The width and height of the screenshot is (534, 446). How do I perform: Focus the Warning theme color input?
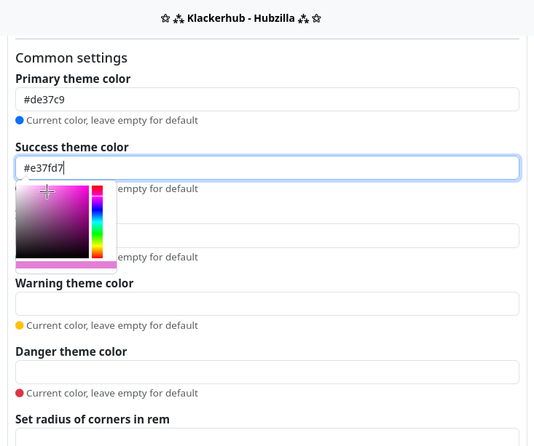pos(267,304)
